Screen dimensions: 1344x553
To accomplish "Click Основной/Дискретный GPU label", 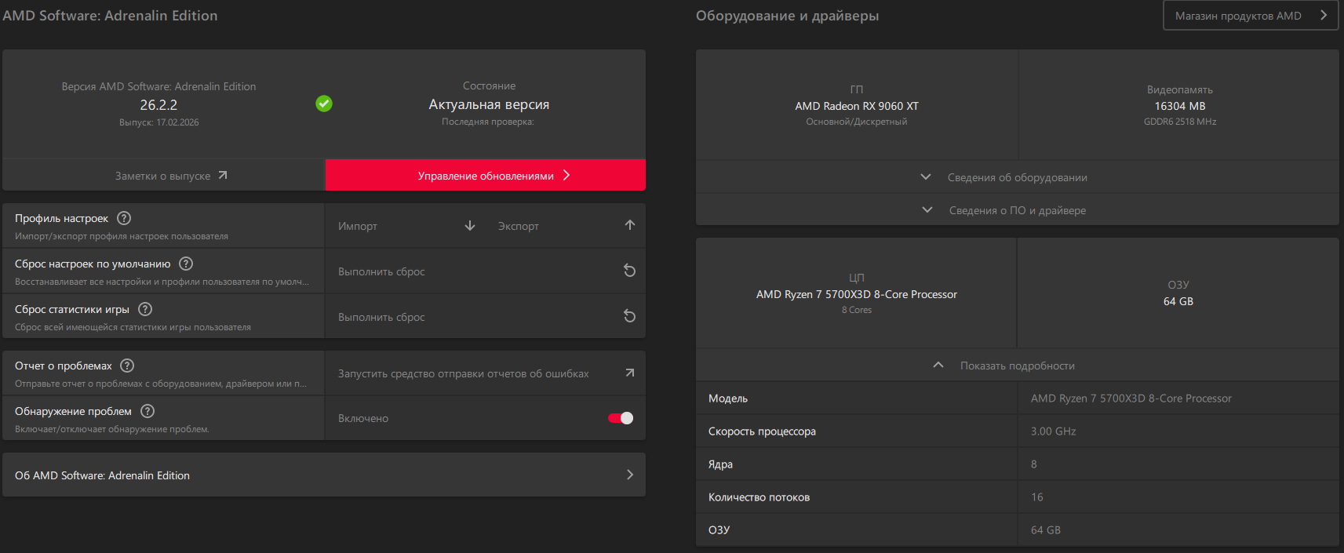I will click(x=857, y=122).
